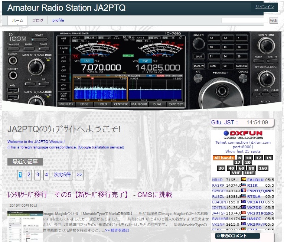This screenshot has height=242, width=284.
Task: Click the 次の5件 pagination button
Action: [62, 175]
